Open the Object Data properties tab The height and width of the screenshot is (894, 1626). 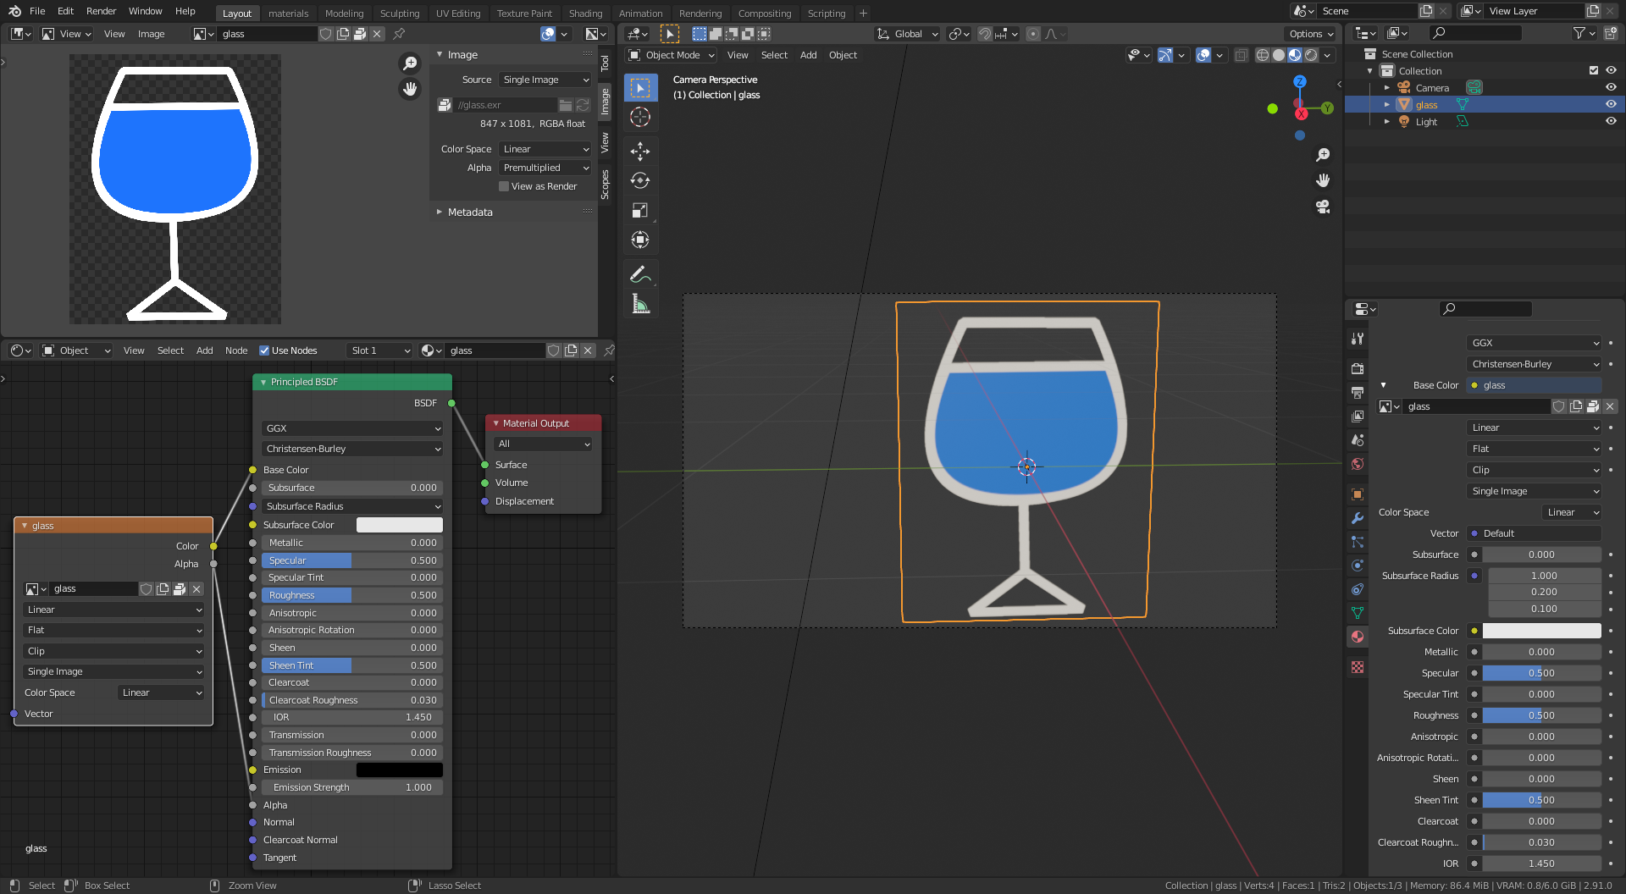point(1358,613)
